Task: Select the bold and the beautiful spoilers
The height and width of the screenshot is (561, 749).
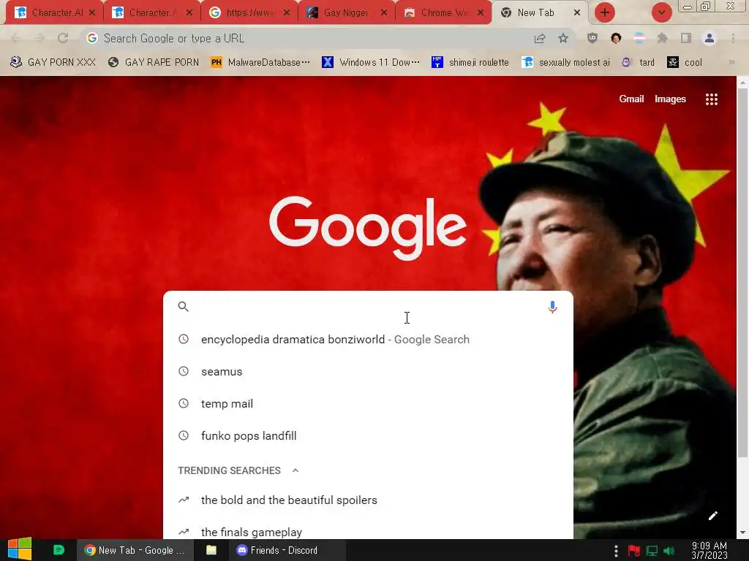Action: [x=368, y=500]
